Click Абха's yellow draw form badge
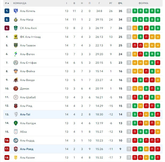The height and width of the screenshot is (162, 165). pos(158,132)
